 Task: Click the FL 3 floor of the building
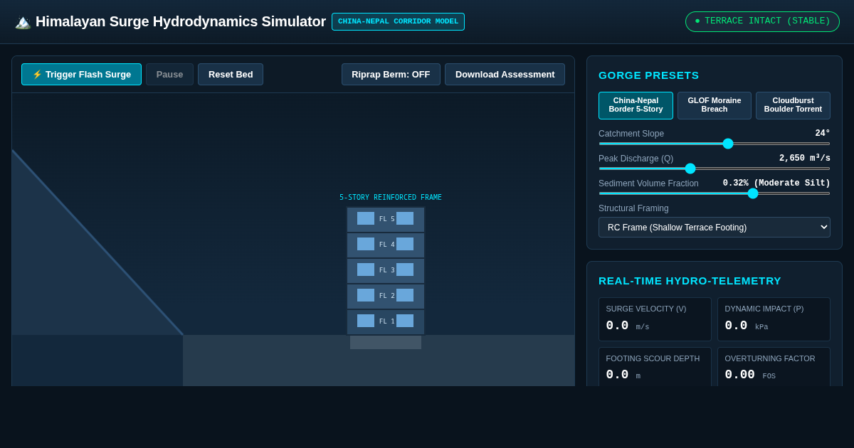pos(386,270)
